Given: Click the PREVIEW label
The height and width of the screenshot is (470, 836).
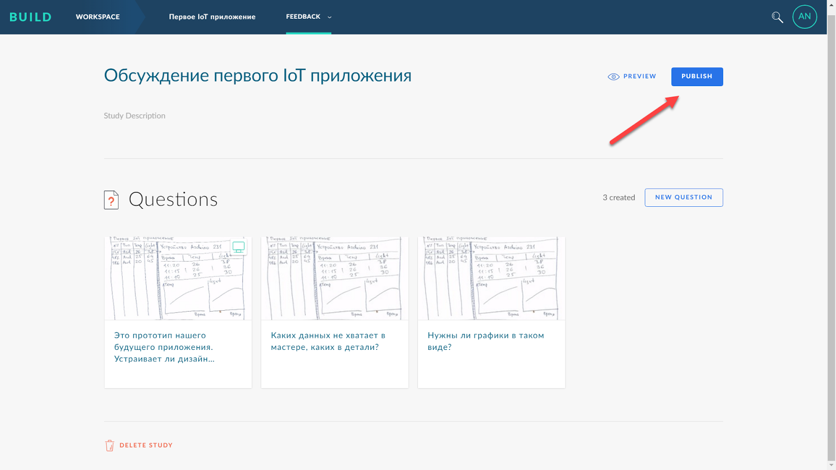Looking at the screenshot, I should click(x=640, y=76).
